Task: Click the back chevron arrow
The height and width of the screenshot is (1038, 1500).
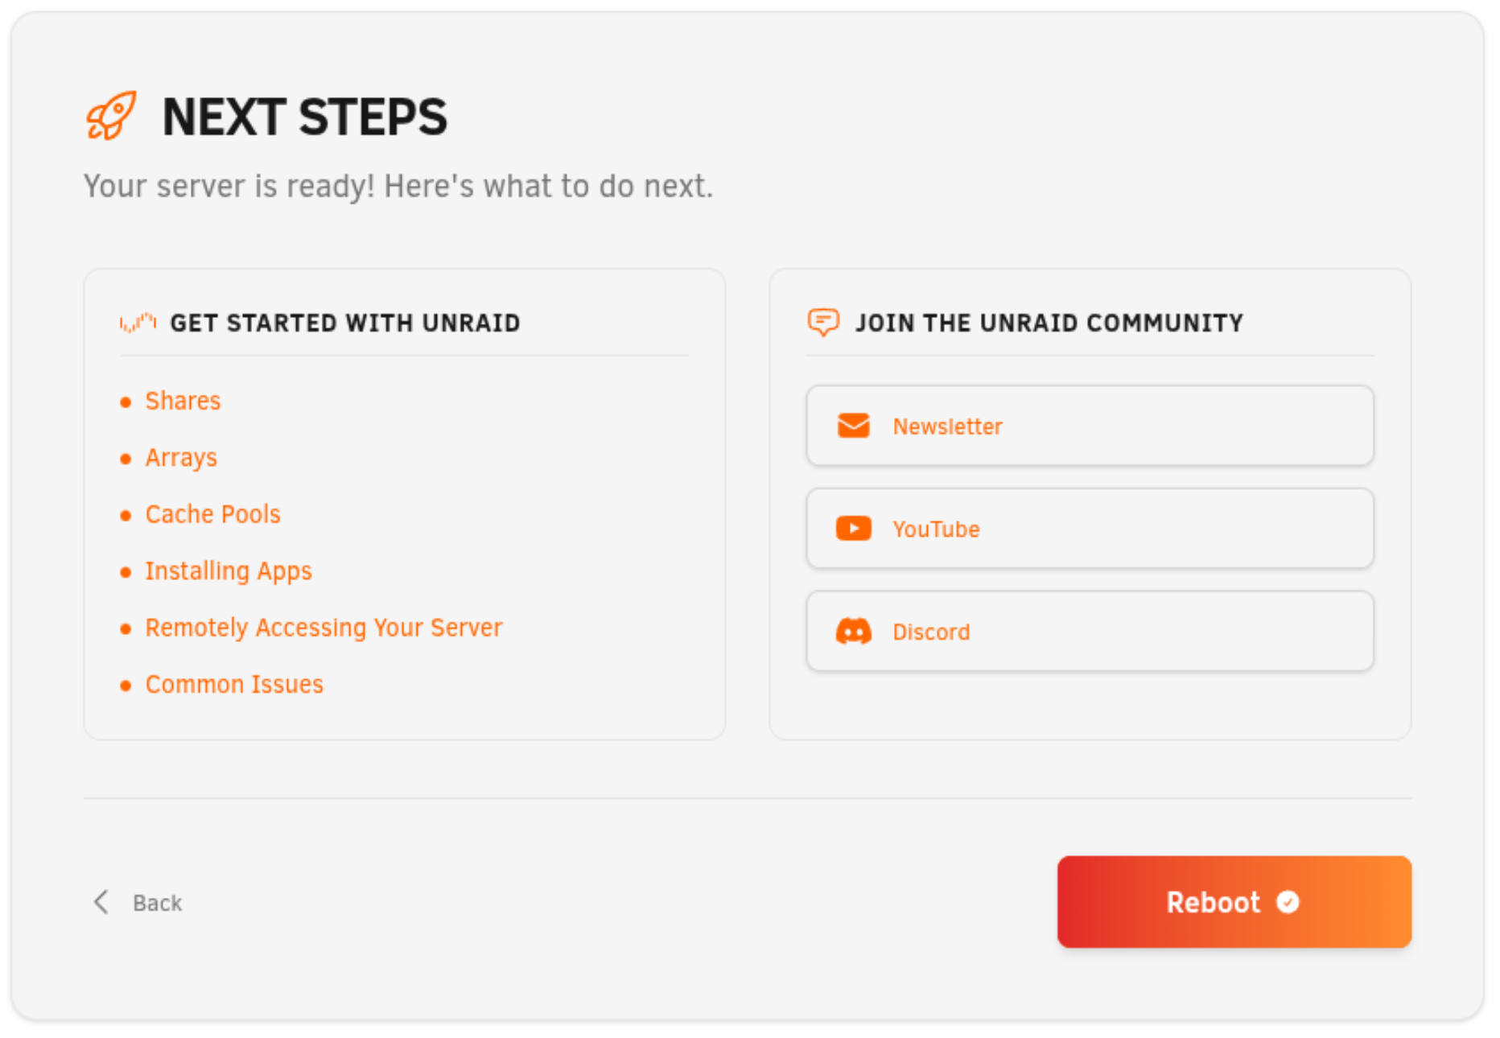Action: 100,903
